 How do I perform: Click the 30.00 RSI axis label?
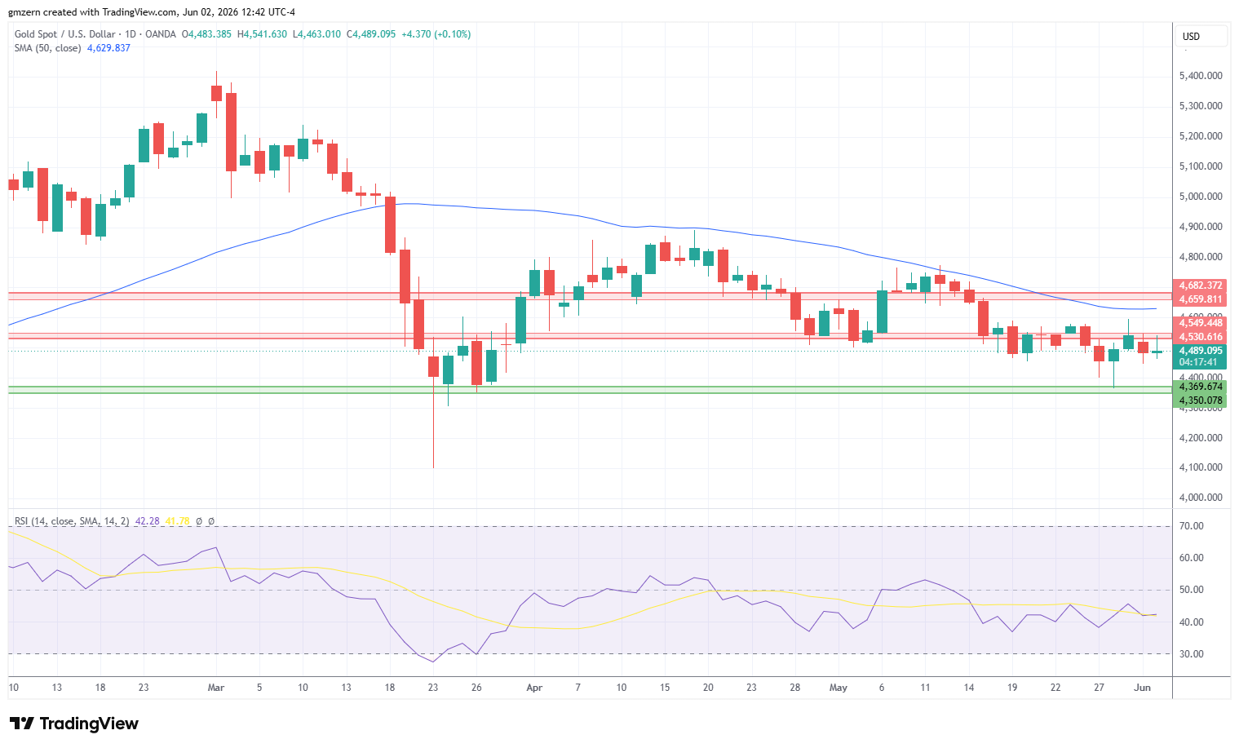pos(1192,654)
